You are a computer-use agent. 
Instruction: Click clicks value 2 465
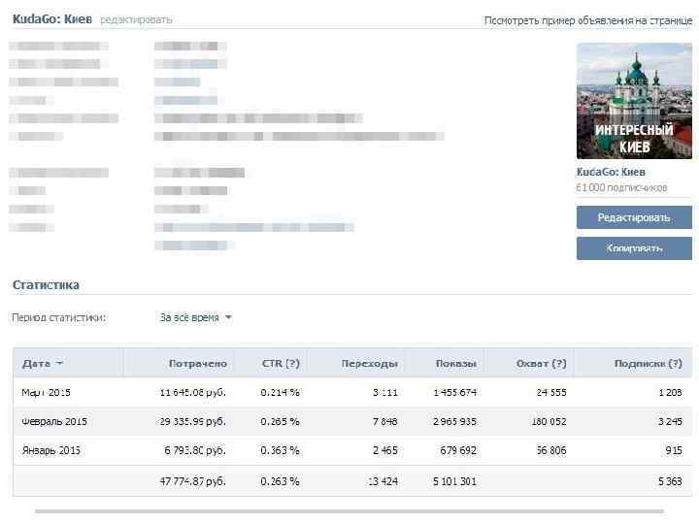[x=385, y=450]
